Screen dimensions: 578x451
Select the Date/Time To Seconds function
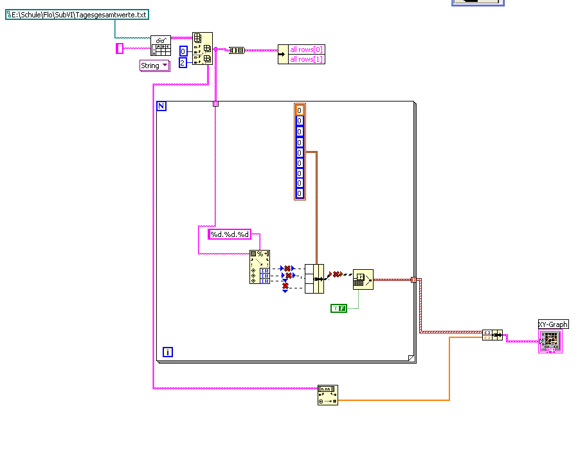click(x=363, y=279)
